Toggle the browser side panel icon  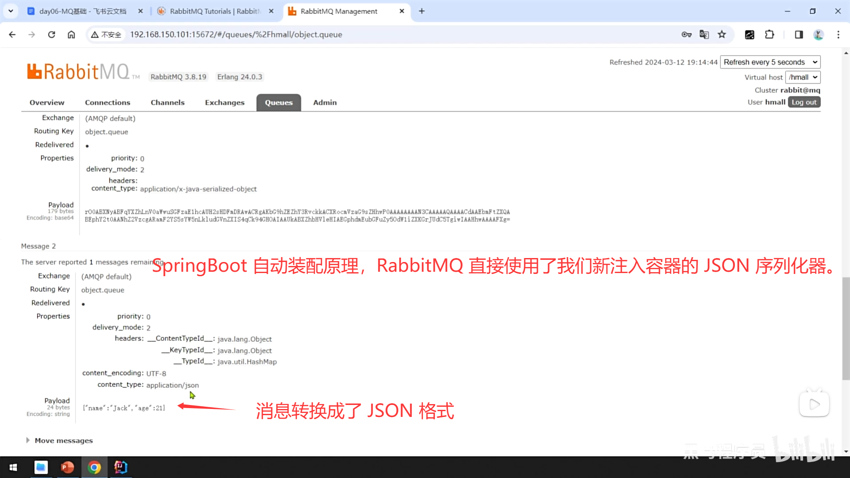[799, 35]
